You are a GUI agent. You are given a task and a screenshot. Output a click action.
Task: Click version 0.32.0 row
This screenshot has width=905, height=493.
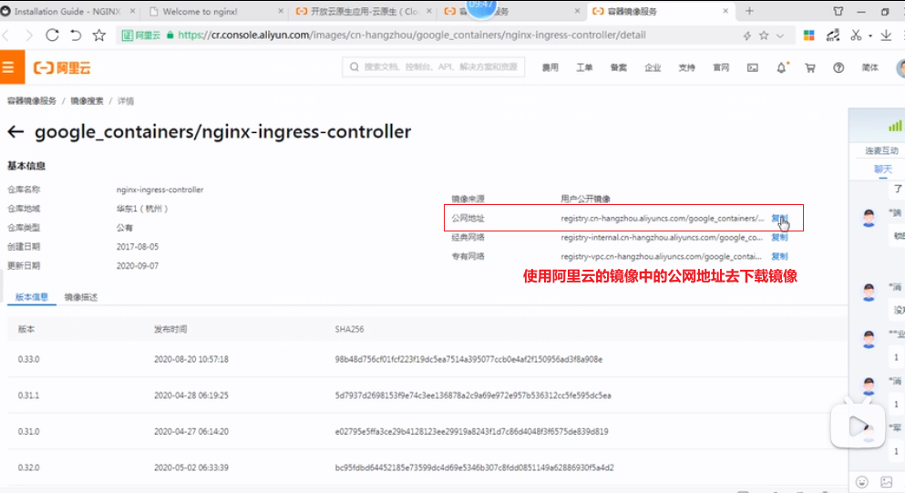coord(427,467)
